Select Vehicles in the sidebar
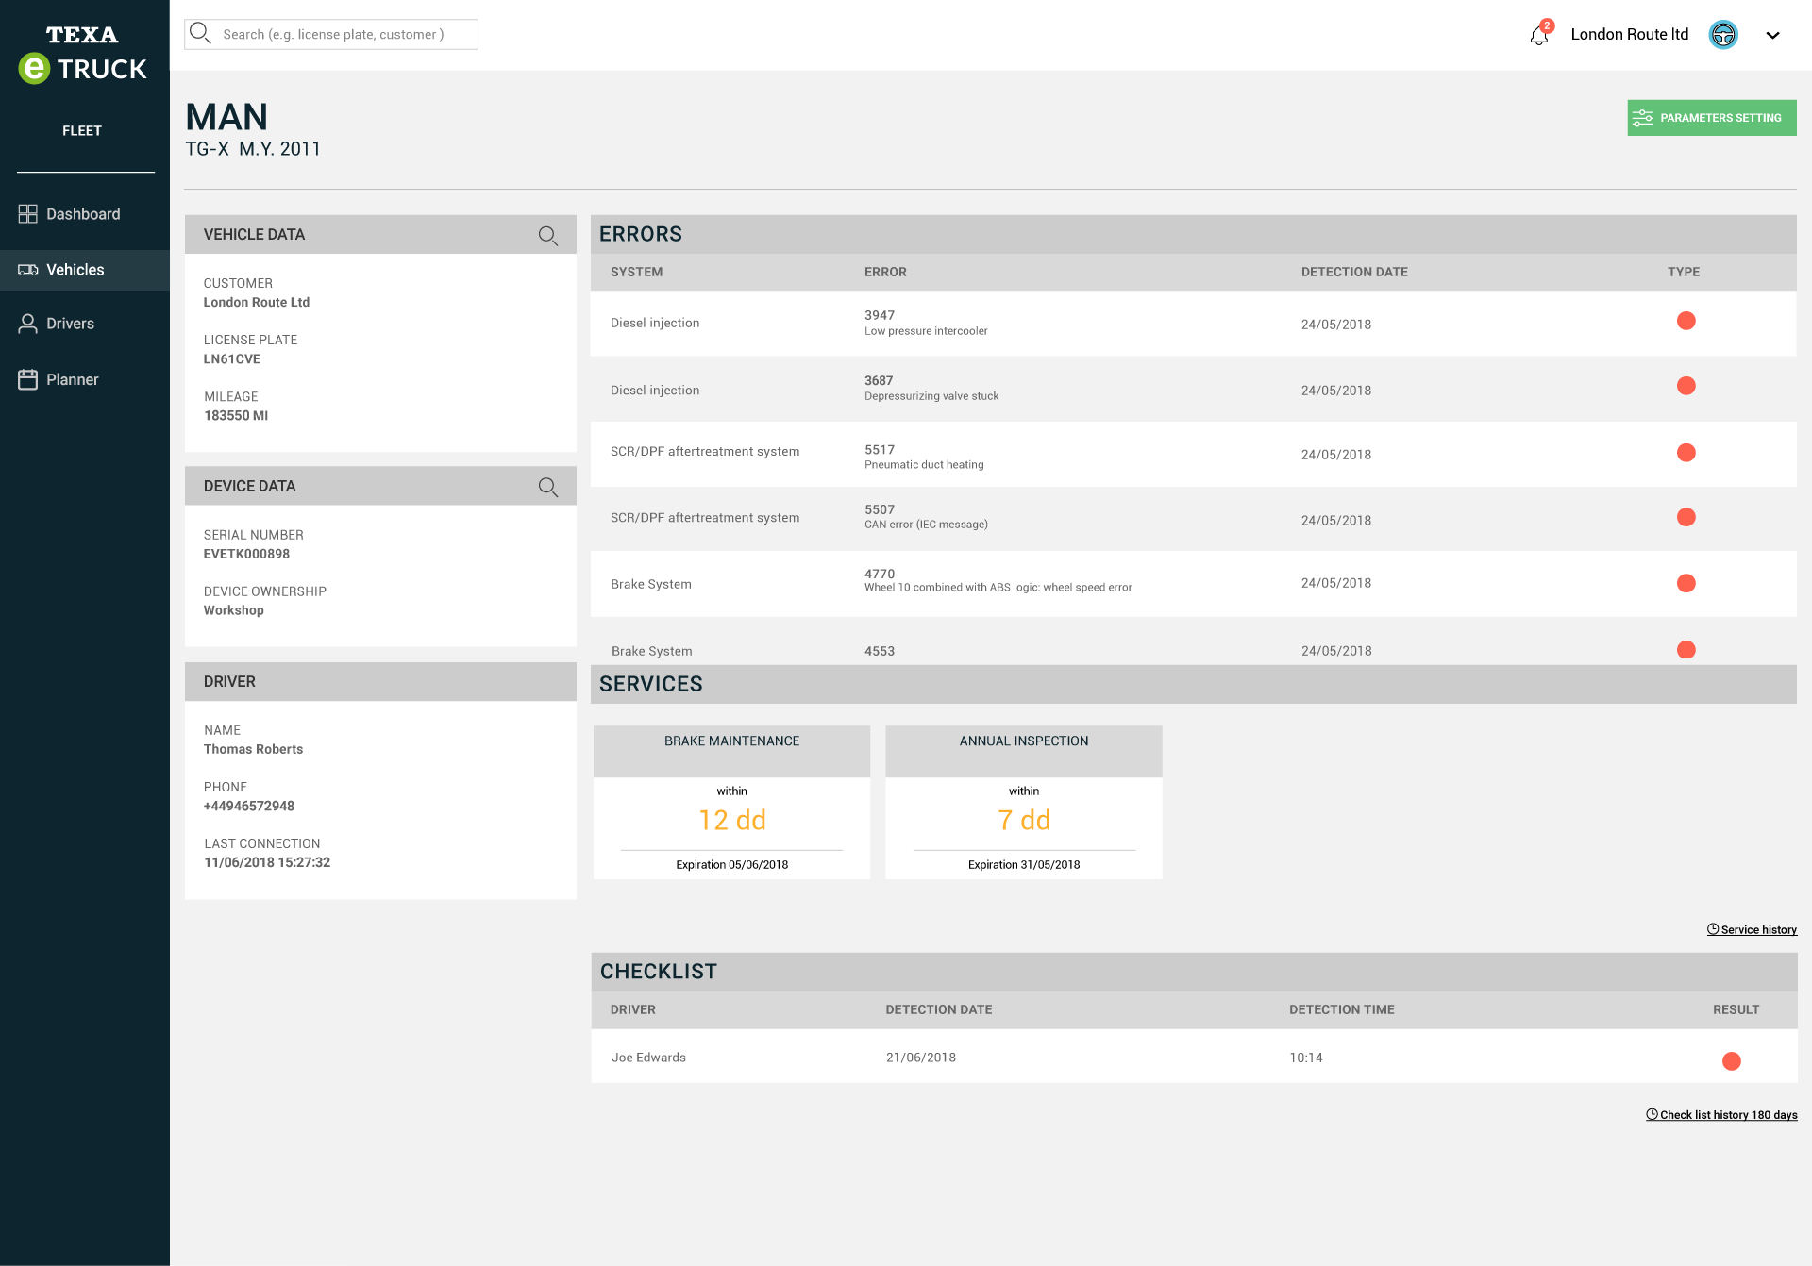The width and height of the screenshot is (1812, 1266). tap(85, 270)
